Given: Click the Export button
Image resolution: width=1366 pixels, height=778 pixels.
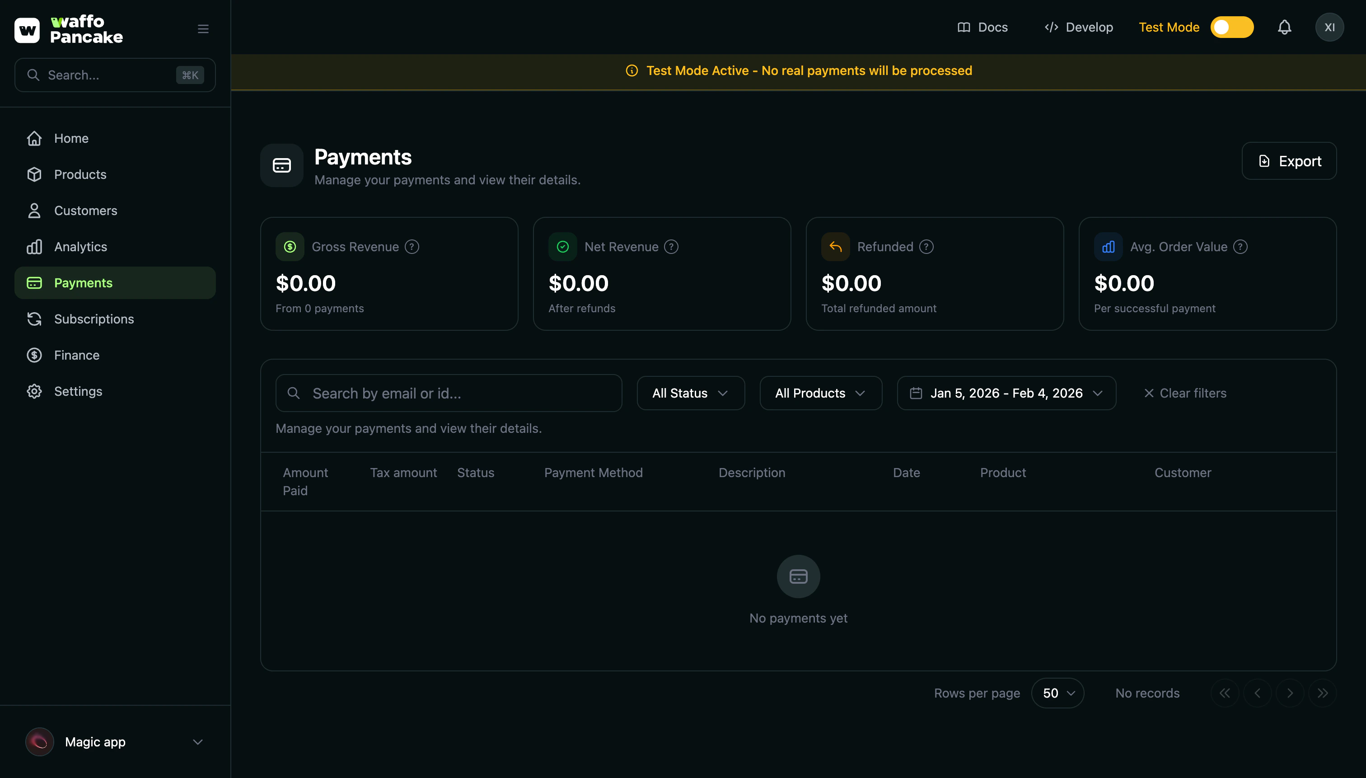Looking at the screenshot, I should (1289, 160).
